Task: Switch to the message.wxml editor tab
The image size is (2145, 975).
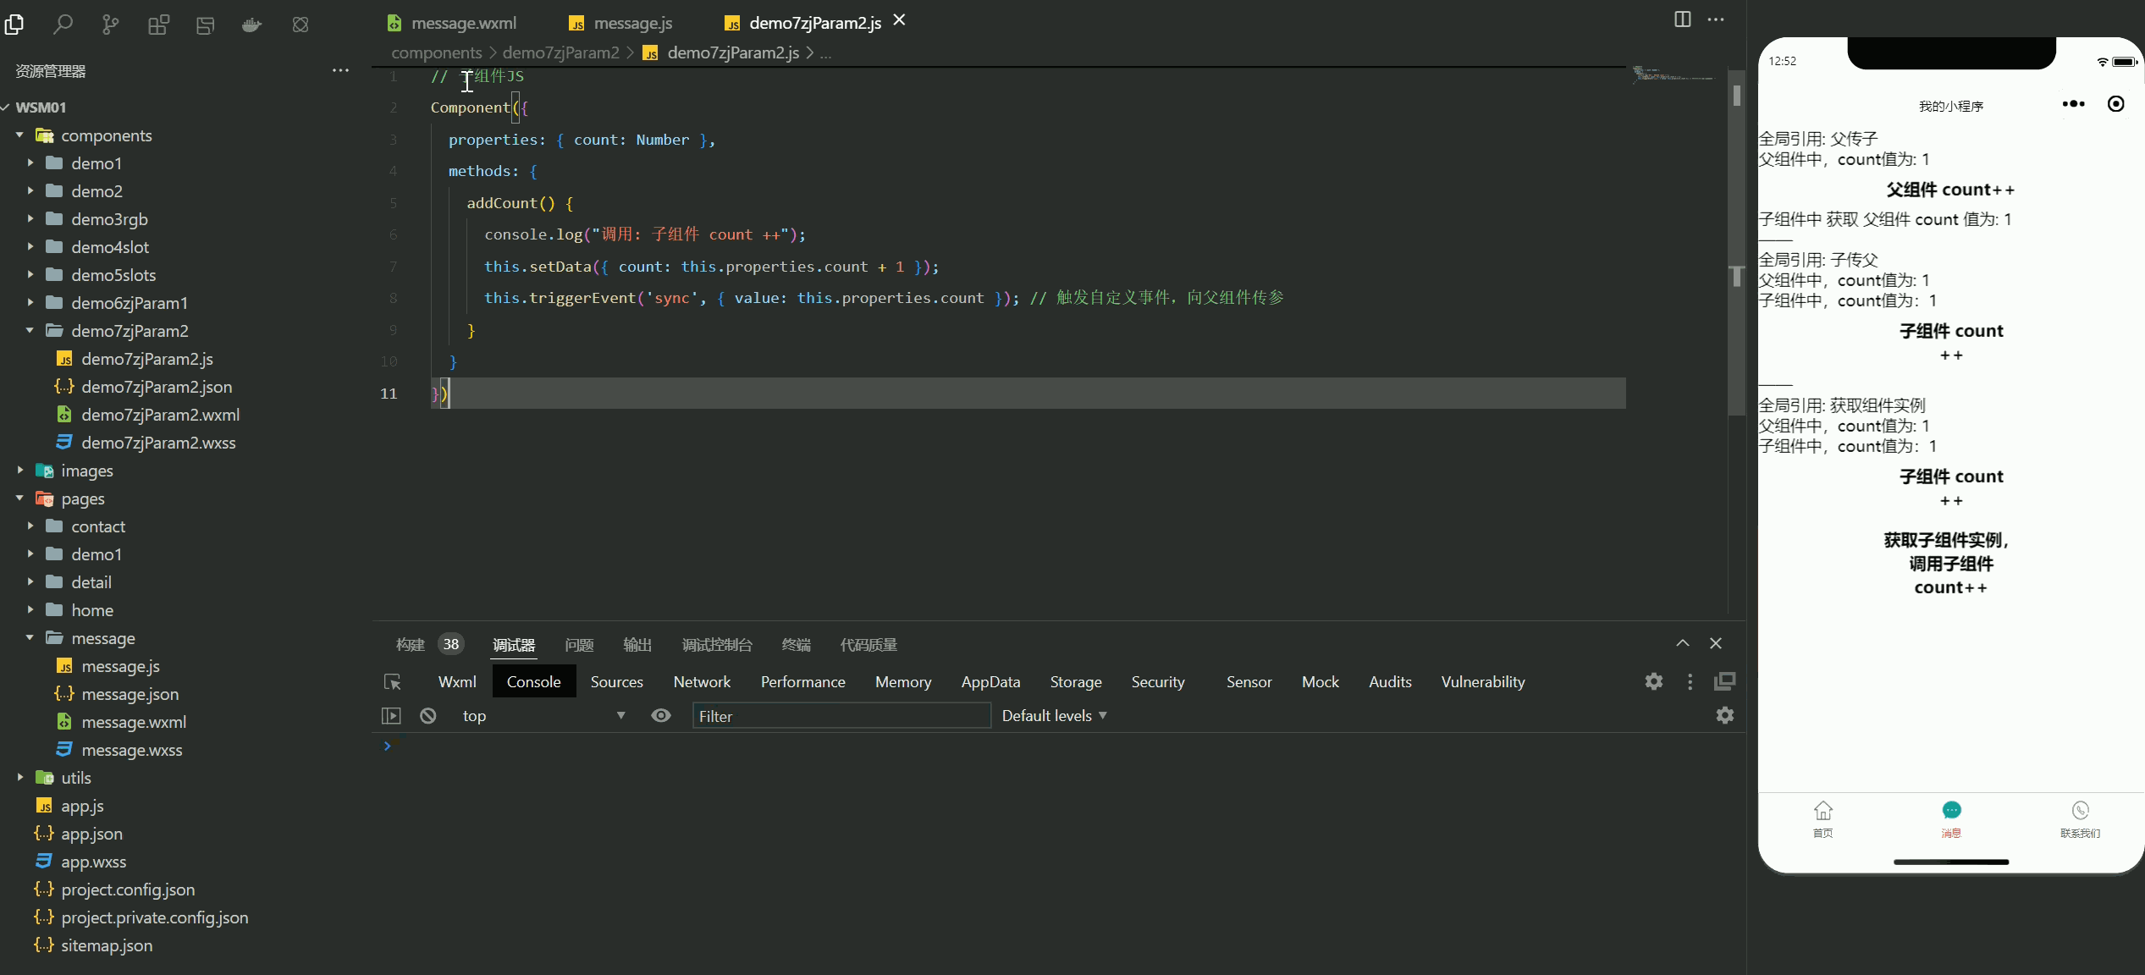Action: point(463,23)
